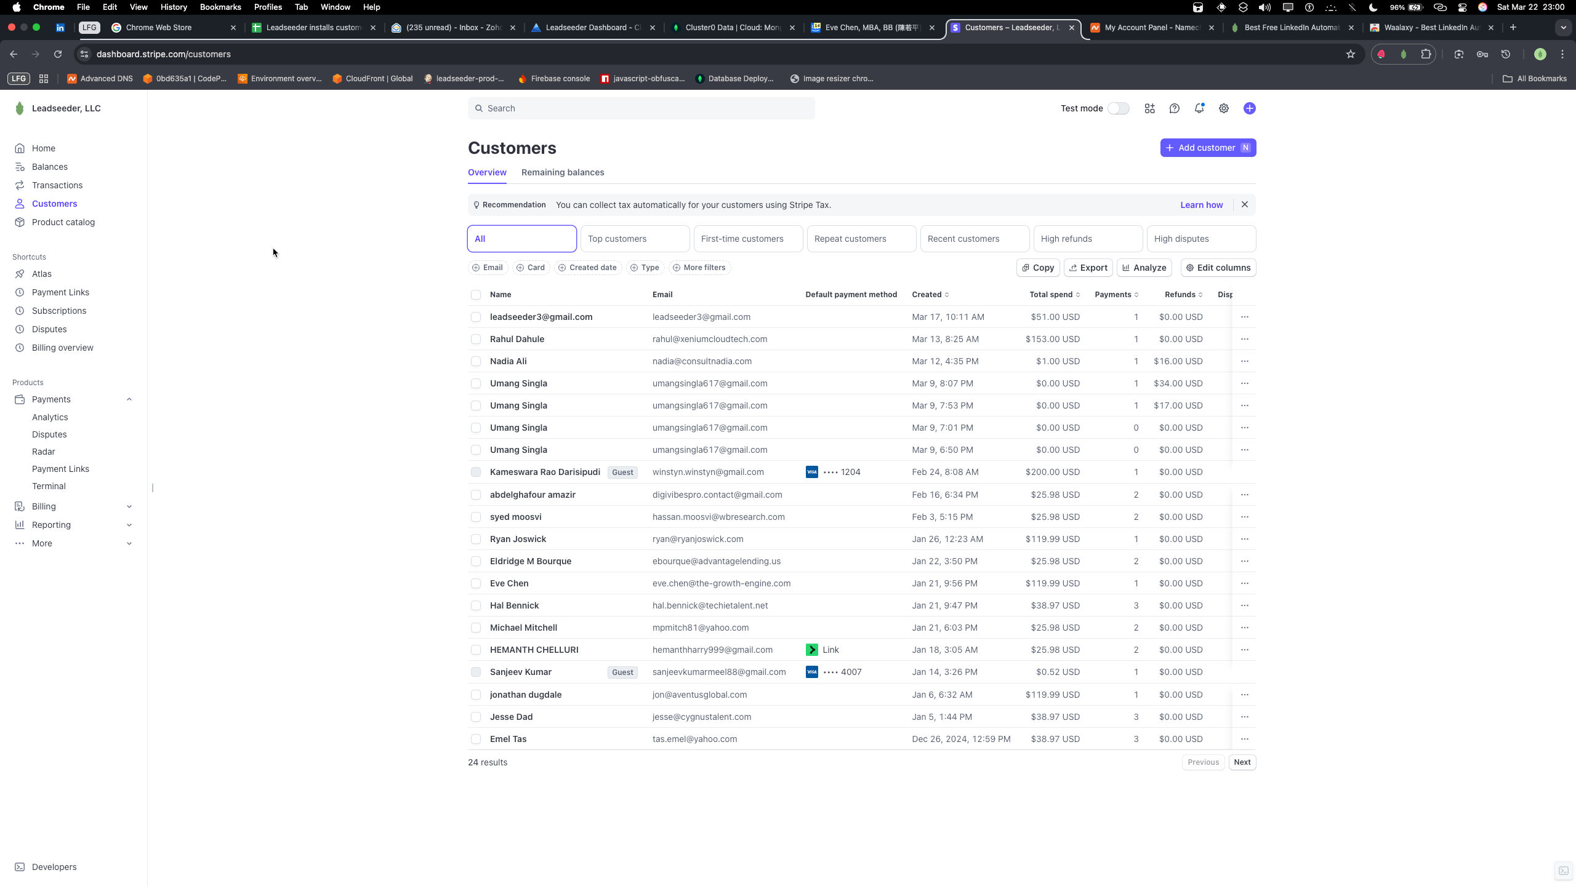Image resolution: width=1576 pixels, height=886 pixels.
Task: Click the purple plus create icon
Action: click(1249, 108)
